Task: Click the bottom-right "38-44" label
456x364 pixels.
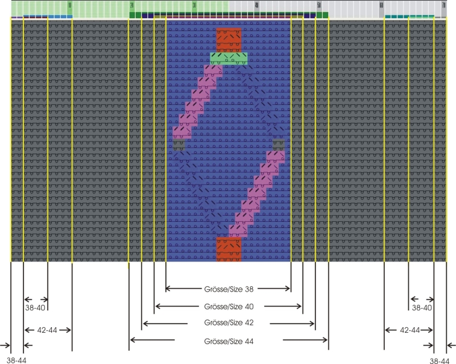Action: [x=442, y=360]
